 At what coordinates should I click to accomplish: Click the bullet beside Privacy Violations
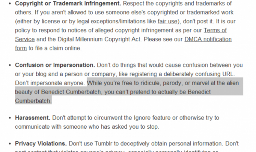click(x=10, y=144)
